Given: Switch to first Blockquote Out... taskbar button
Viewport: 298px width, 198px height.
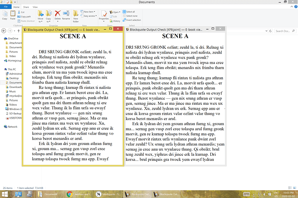Looking at the screenshot, I should tap(137, 194).
